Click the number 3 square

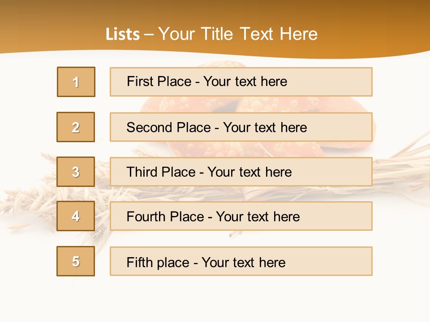[x=76, y=172]
